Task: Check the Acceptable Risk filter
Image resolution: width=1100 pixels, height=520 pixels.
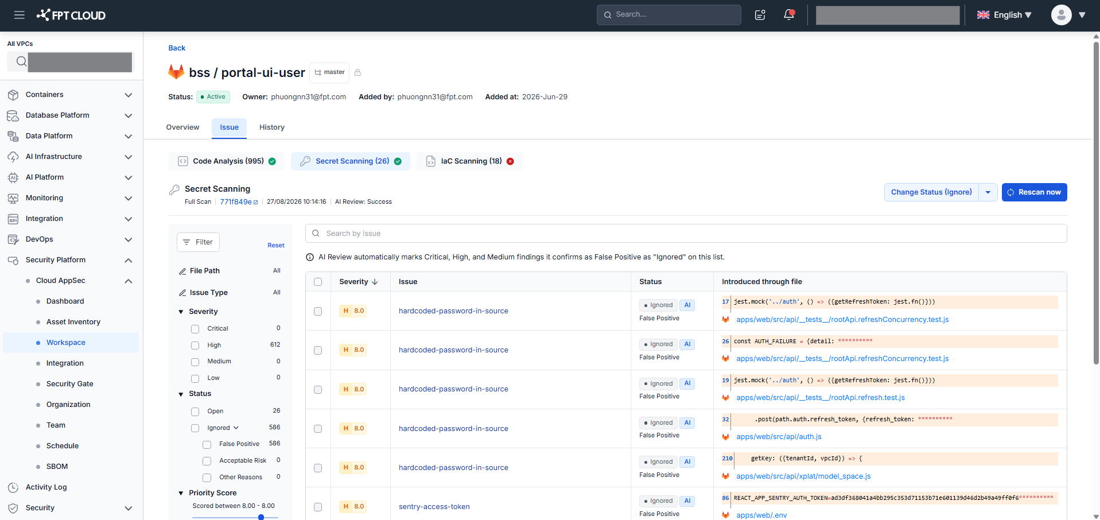Action: point(207,461)
